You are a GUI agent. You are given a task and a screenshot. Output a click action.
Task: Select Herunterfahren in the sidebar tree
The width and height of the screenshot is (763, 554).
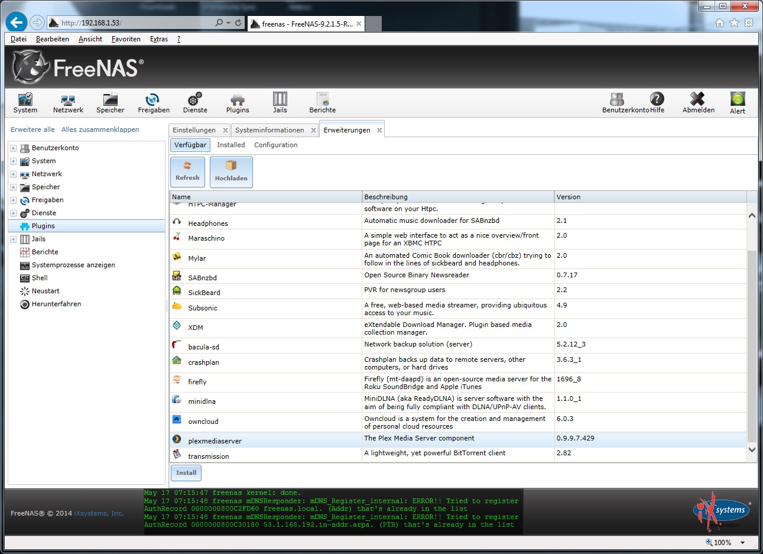point(56,304)
